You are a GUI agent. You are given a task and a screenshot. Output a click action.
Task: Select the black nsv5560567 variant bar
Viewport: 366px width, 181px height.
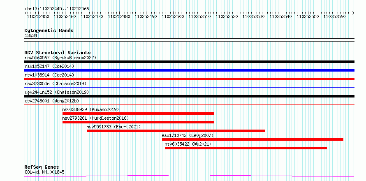189,62
